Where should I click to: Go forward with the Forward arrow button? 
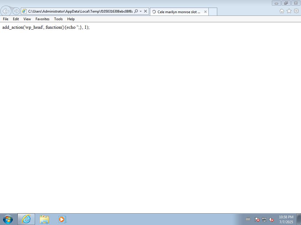point(16,11)
